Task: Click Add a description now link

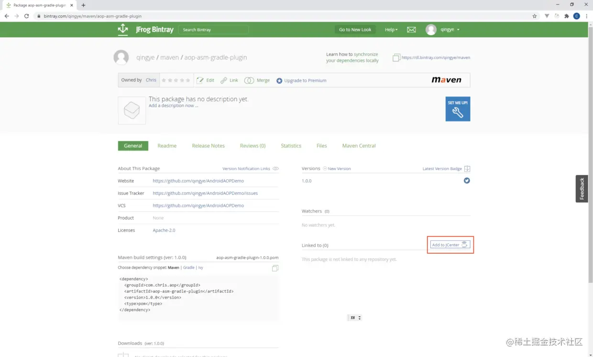Action: tap(173, 106)
